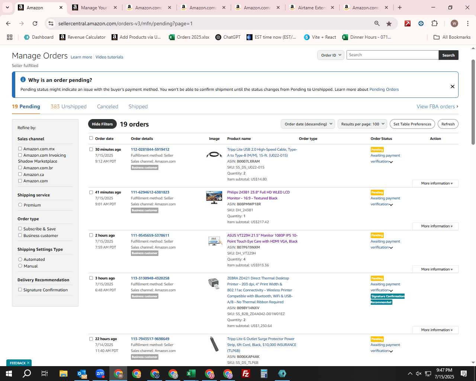This screenshot has width=476, height=381.
Task: Open Task View on the taskbar
Action: click(x=45, y=374)
